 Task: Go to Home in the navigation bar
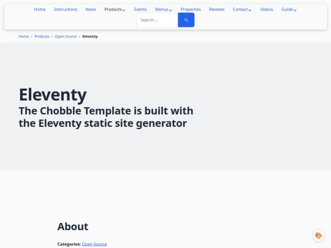tap(40, 9)
